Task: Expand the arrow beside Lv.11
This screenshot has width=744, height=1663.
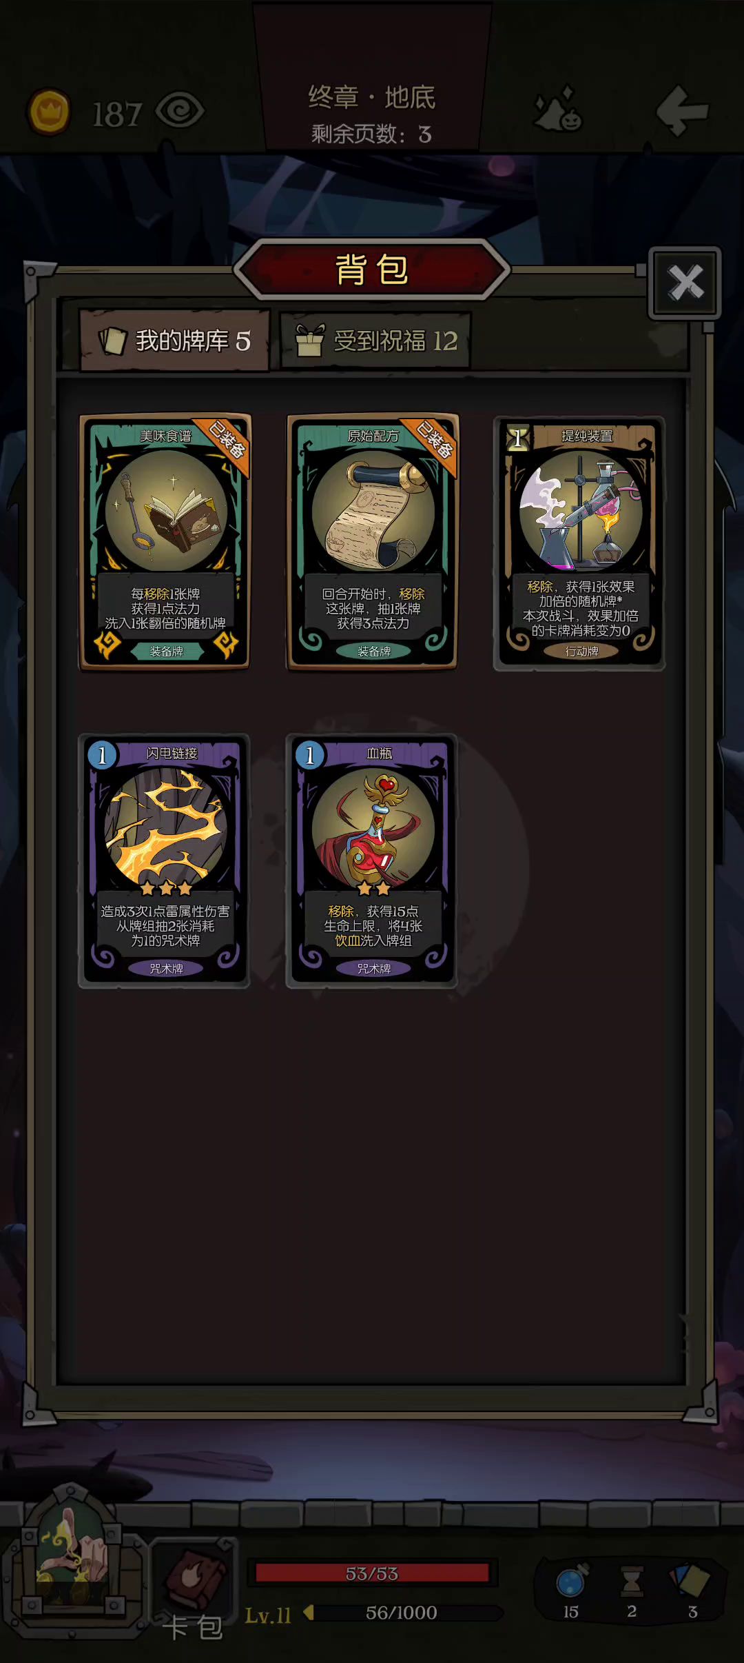Action: click(309, 1613)
